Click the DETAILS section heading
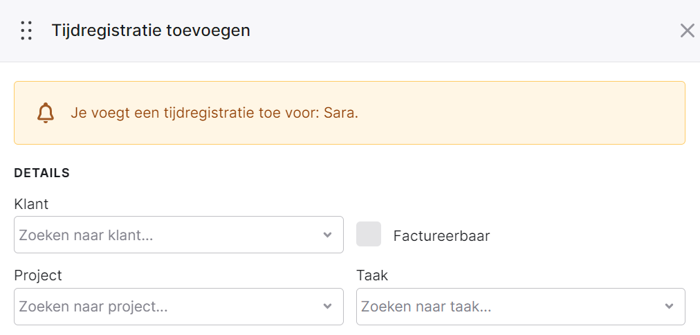The height and width of the screenshot is (335, 700). tap(42, 173)
